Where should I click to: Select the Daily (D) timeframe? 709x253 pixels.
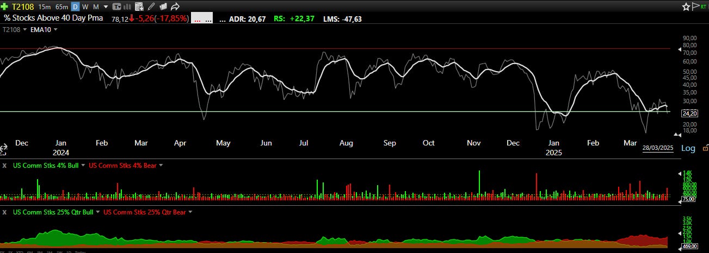(76, 7)
